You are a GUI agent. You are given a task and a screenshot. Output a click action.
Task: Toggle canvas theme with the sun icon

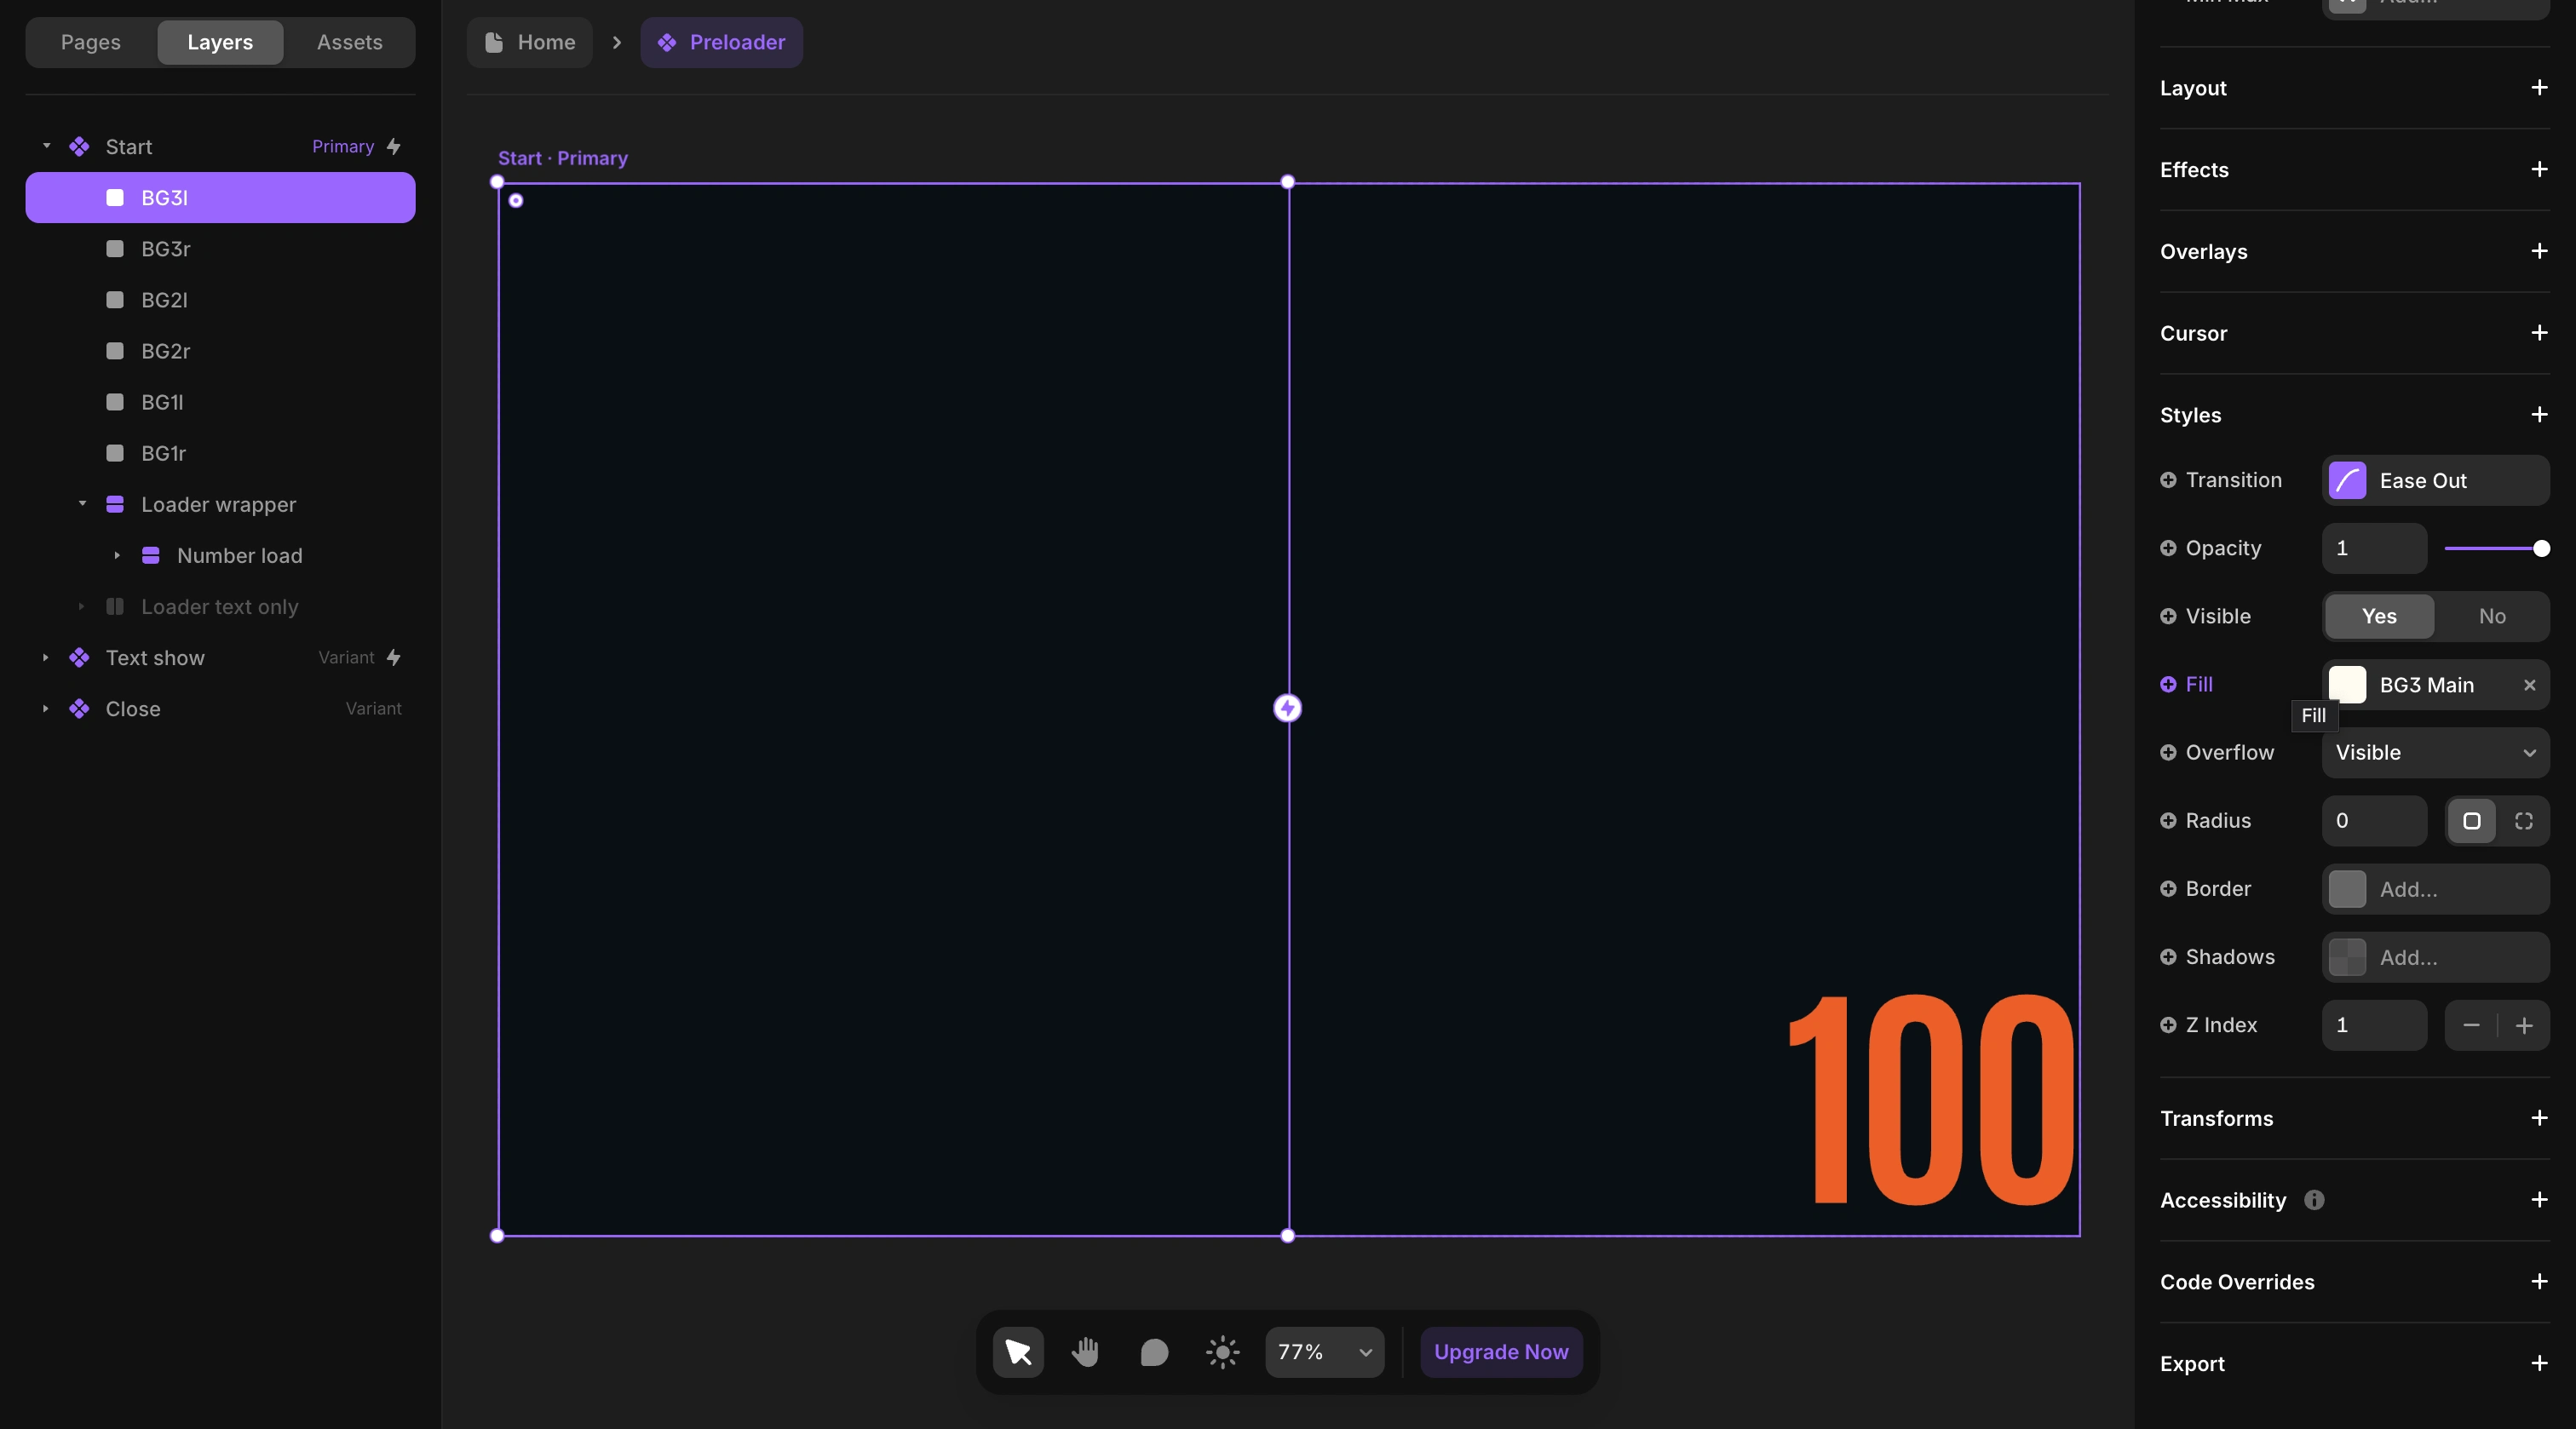tap(1221, 1352)
